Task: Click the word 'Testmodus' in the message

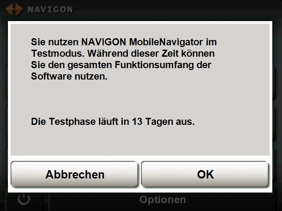Action: [x=58, y=54]
